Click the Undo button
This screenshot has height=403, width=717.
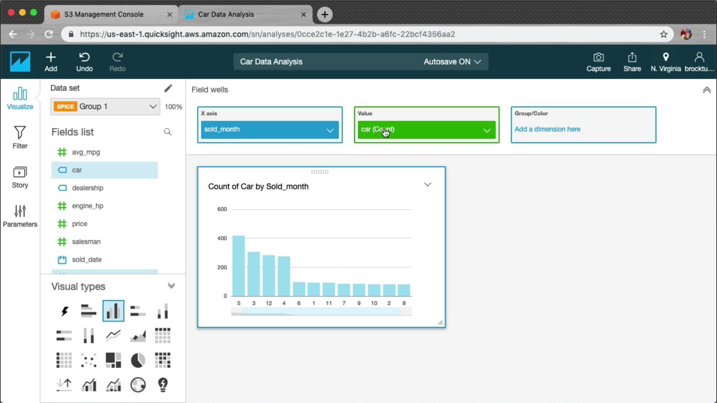point(84,62)
